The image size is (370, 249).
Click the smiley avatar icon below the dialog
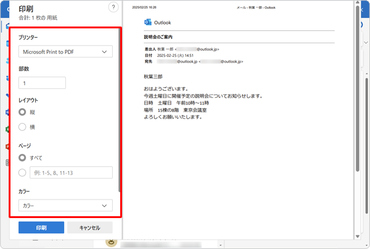coord(112,242)
